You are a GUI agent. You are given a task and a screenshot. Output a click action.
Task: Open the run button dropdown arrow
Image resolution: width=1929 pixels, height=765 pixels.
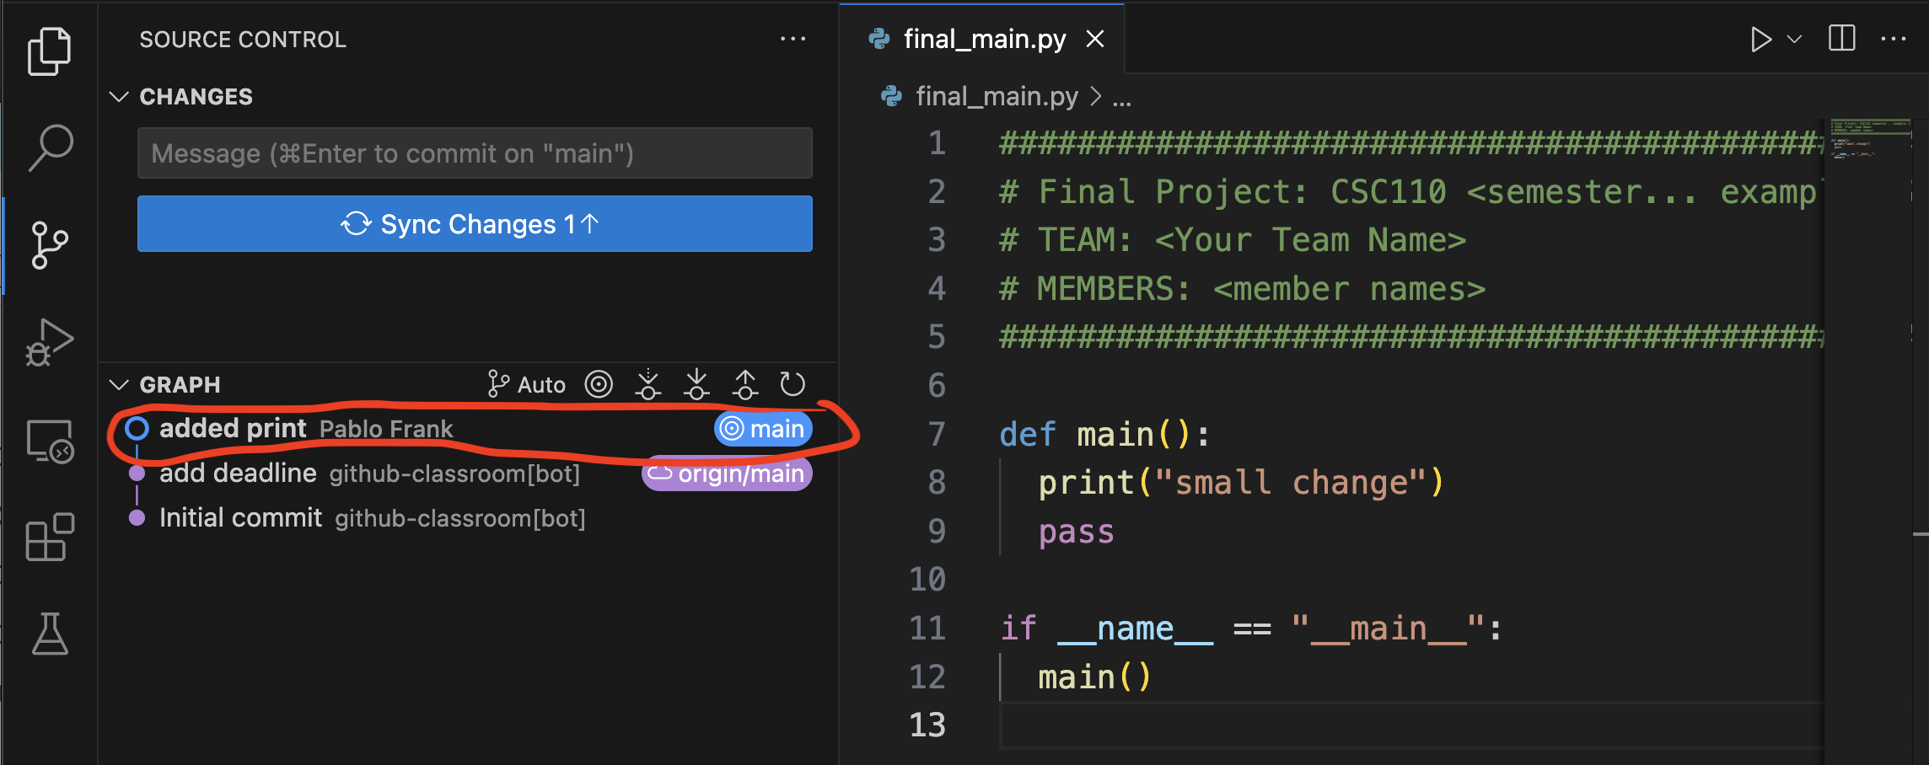click(1795, 40)
